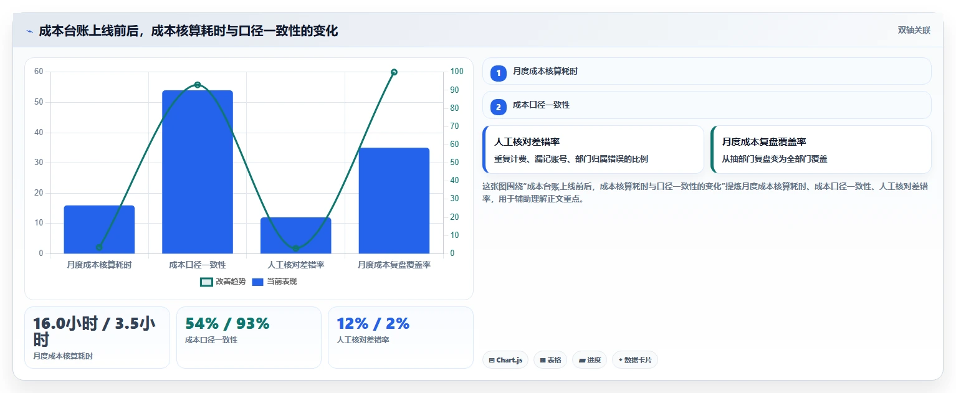Click the 数据卡片 tag
Screen dimensions: 956x393
pyautogui.click(x=635, y=360)
